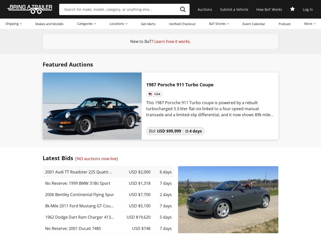Open the Event Calendar
321x241 pixels.
(x=254, y=24)
